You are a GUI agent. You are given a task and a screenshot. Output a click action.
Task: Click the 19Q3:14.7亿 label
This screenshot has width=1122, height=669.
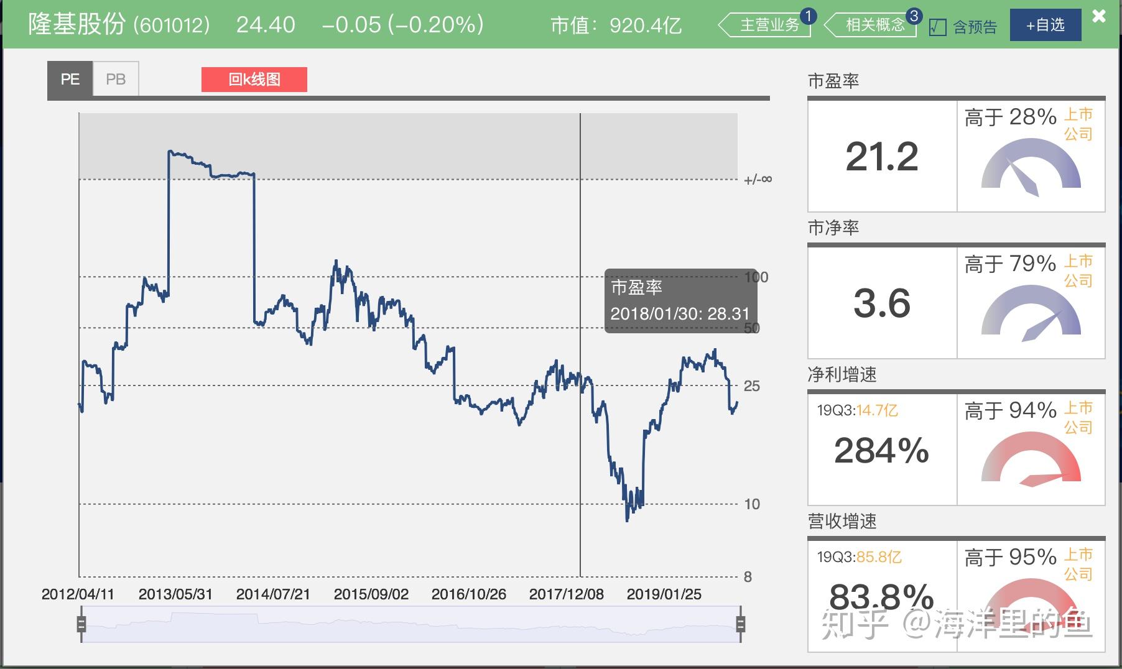pyautogui.click(x=858, y=410)
